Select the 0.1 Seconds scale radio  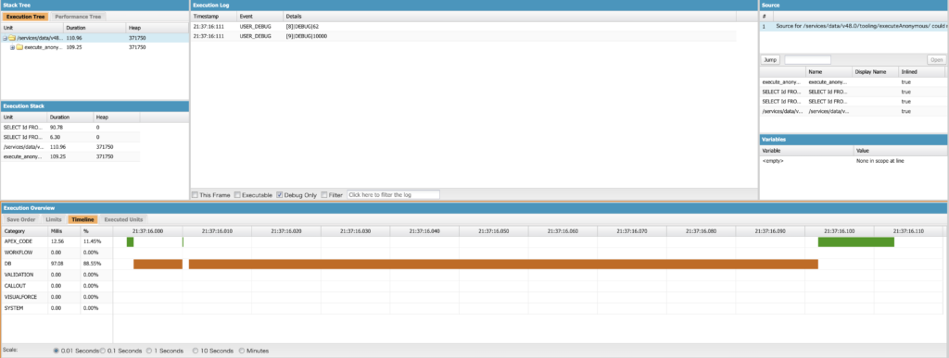pos(103,351)
